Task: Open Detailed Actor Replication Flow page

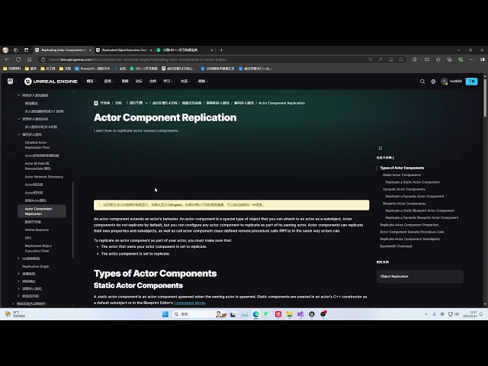Action: (x=37, y=145)
